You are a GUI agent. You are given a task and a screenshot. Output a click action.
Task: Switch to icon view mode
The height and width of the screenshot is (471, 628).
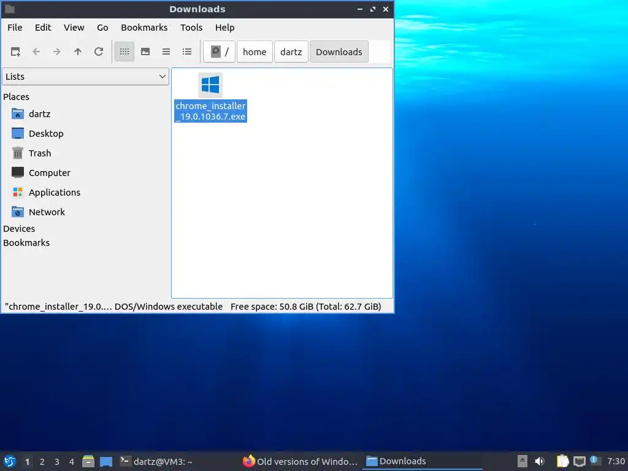click(x=124, y=52)
